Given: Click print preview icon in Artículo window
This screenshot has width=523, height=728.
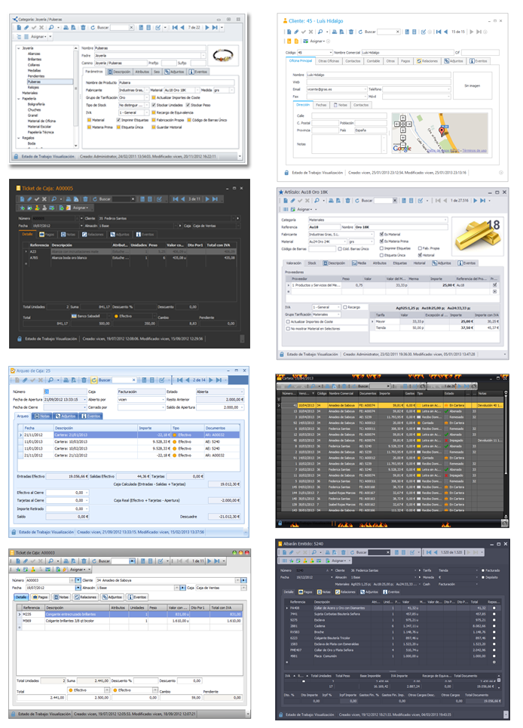Looking at the screenshot, I should point(338,201).
